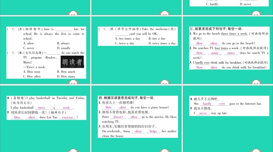This screenshot has height=152, width=273.
Task: Click the pink answer 'times' before 'does he watch'
Action: [x=231, y=53]
